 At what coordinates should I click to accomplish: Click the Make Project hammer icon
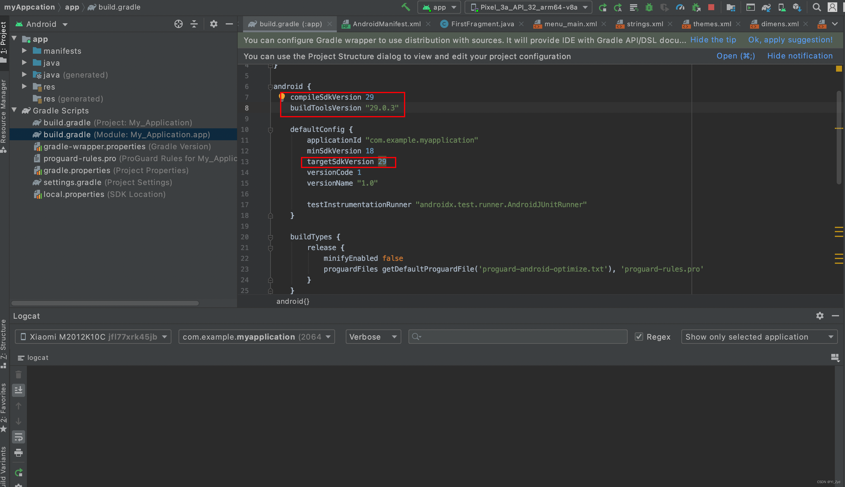click(x=405, y=7)
